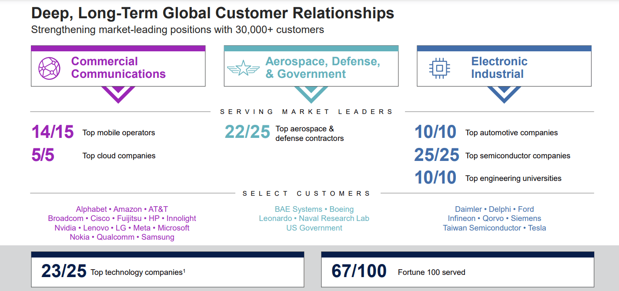The height and width of the screenshot is (291, 619).
Task: Click the teal chevron arrow
Action: (x=311, y=94)
